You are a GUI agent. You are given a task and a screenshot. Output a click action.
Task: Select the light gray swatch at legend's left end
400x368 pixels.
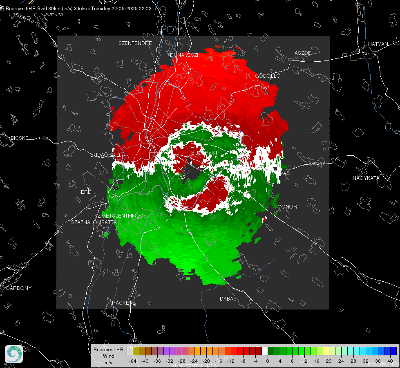[x=130, y=351]
